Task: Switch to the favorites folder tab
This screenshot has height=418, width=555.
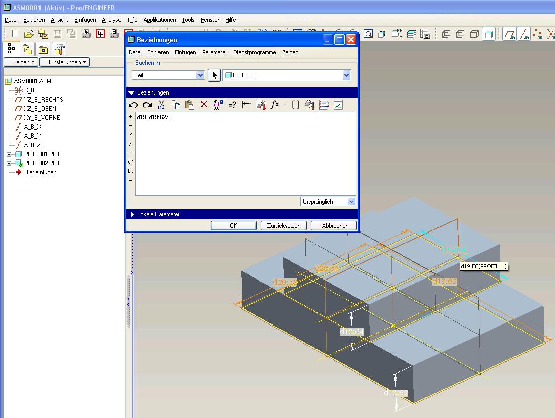Action: (43, 49)
